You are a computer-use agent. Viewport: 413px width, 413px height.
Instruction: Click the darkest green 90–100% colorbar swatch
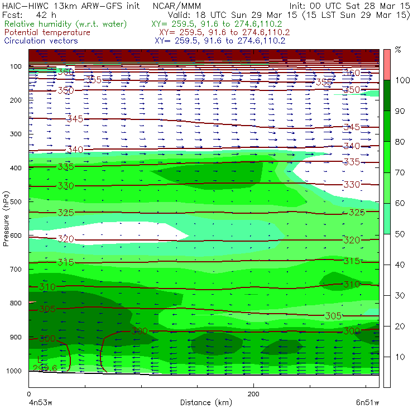[x=387, y=95]
